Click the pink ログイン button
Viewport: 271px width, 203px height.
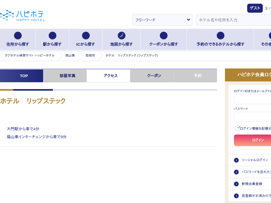(252, 140)
